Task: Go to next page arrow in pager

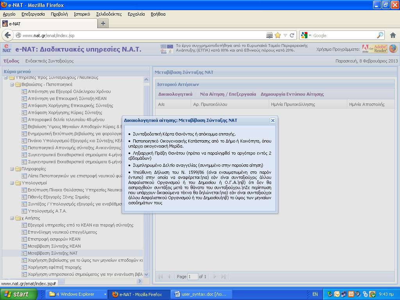Action: [x=214, y=277]
